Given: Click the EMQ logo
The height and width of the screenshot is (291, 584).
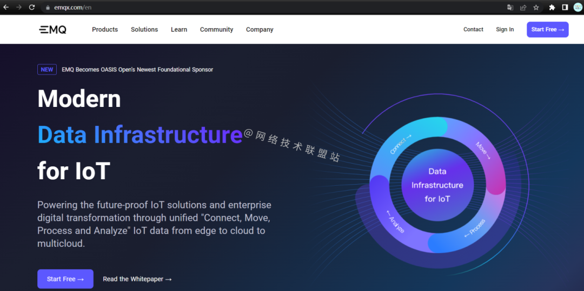Looking at the screenshot, I should pos(52,30).
